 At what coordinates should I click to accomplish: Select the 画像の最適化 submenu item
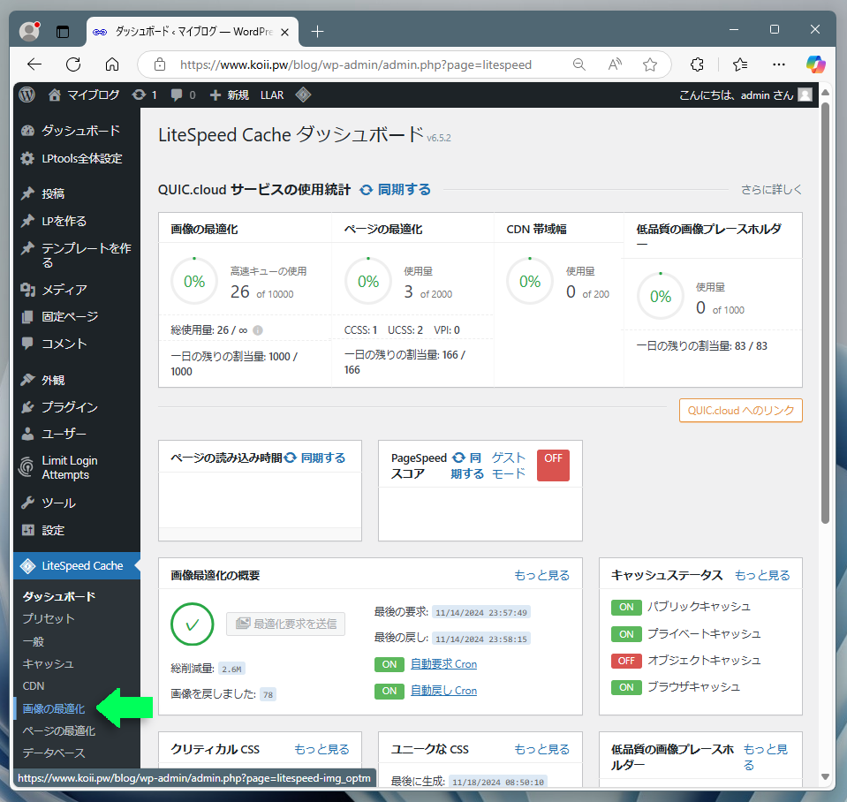[x=54, y=708]
